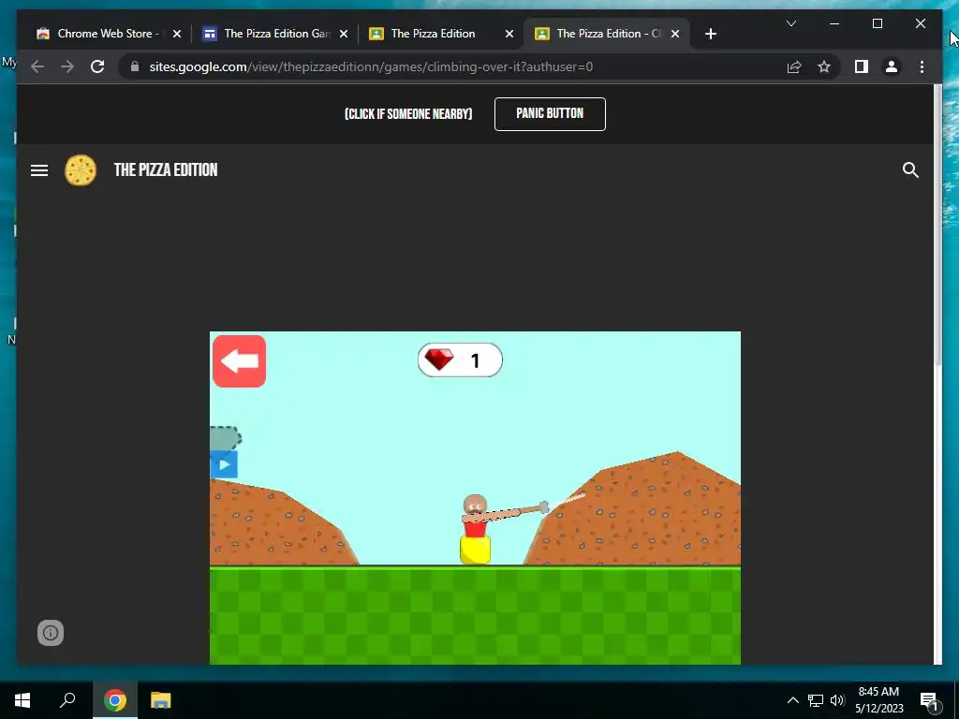Reload the current page
The width and height of the screenshot is (959, 719).
[x=97, y=66]
